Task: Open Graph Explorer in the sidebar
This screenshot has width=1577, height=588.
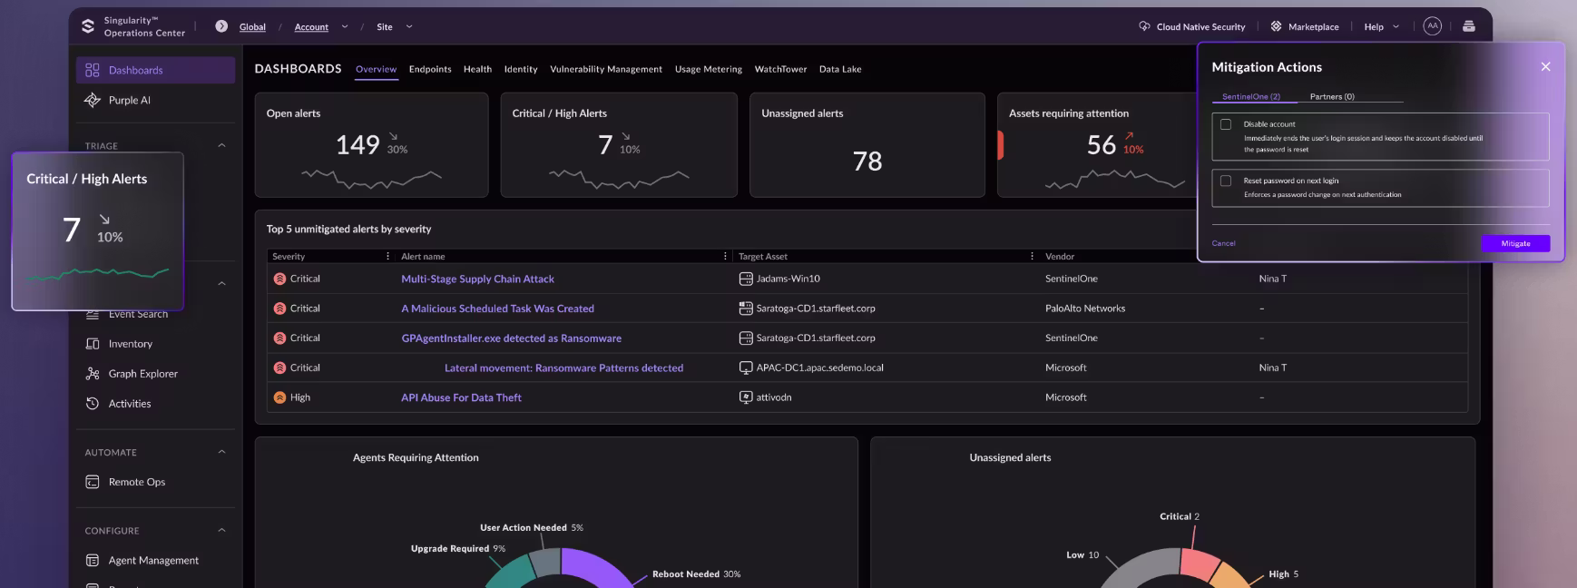Action: coord(142,374)
